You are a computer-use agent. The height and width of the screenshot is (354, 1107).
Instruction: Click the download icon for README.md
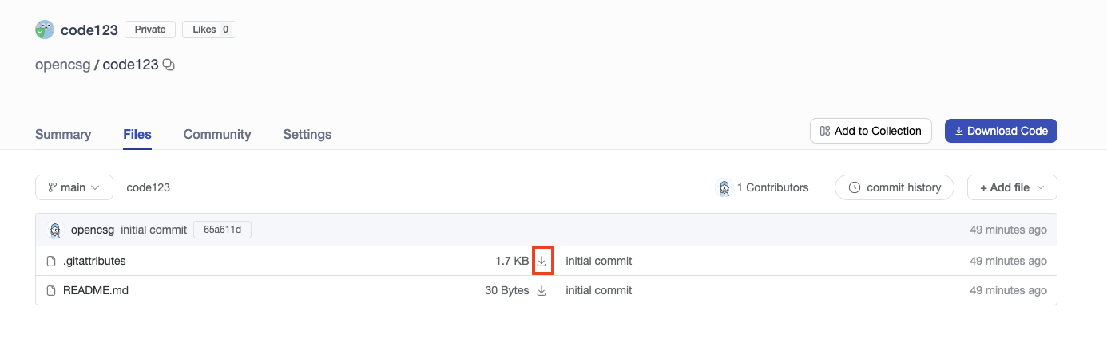click(x=542, y=291)
